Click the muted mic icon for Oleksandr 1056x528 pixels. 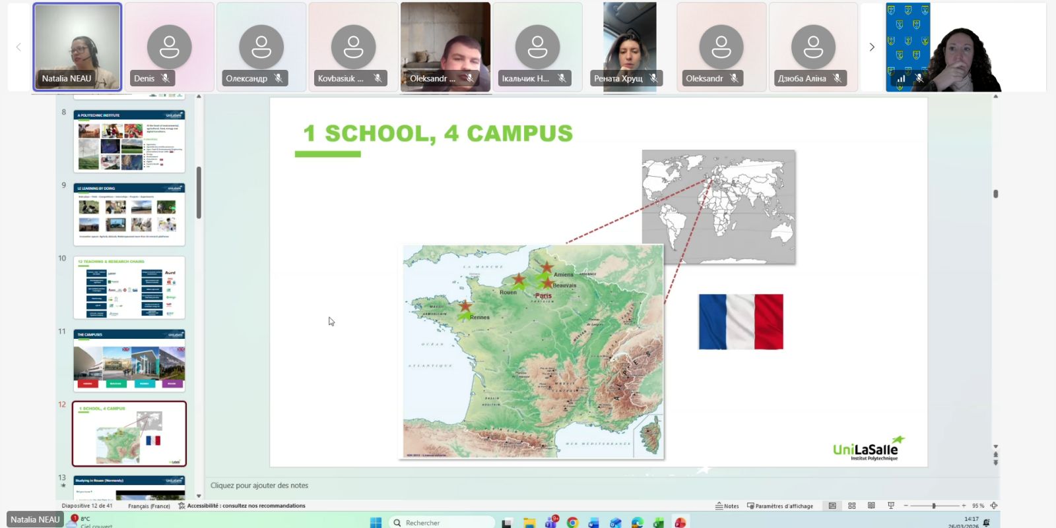point(734,78)
